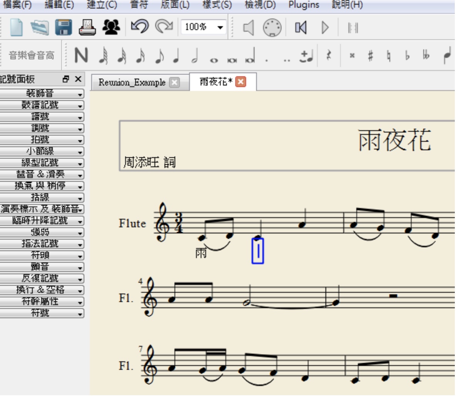Select the score title 雨夜花
This screenshot has width=456, height=396.
tap(394, 140)
